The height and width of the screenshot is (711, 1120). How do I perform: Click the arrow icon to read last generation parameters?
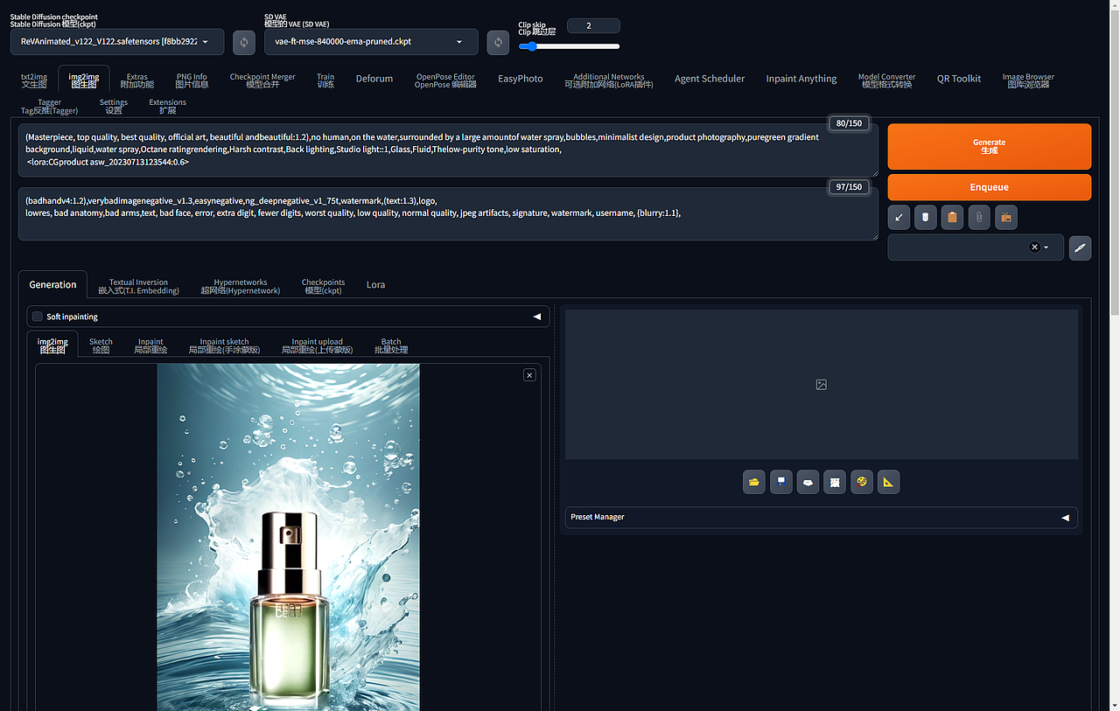tap(899, 217)
